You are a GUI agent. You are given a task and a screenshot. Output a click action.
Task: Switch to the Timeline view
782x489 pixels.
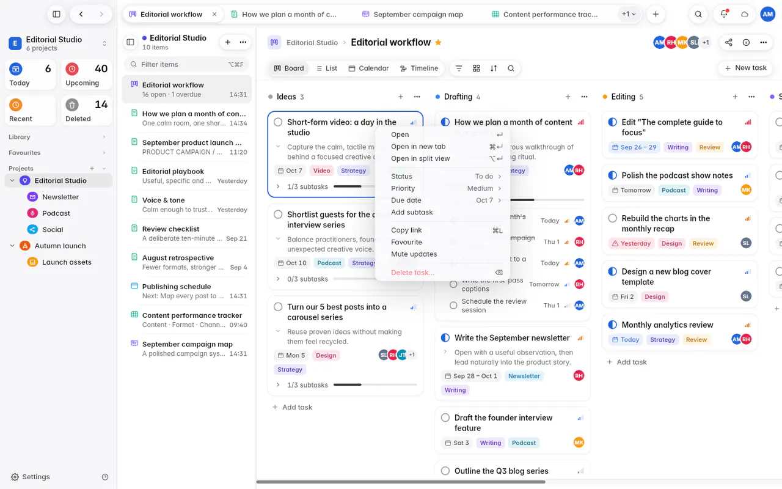418,68
